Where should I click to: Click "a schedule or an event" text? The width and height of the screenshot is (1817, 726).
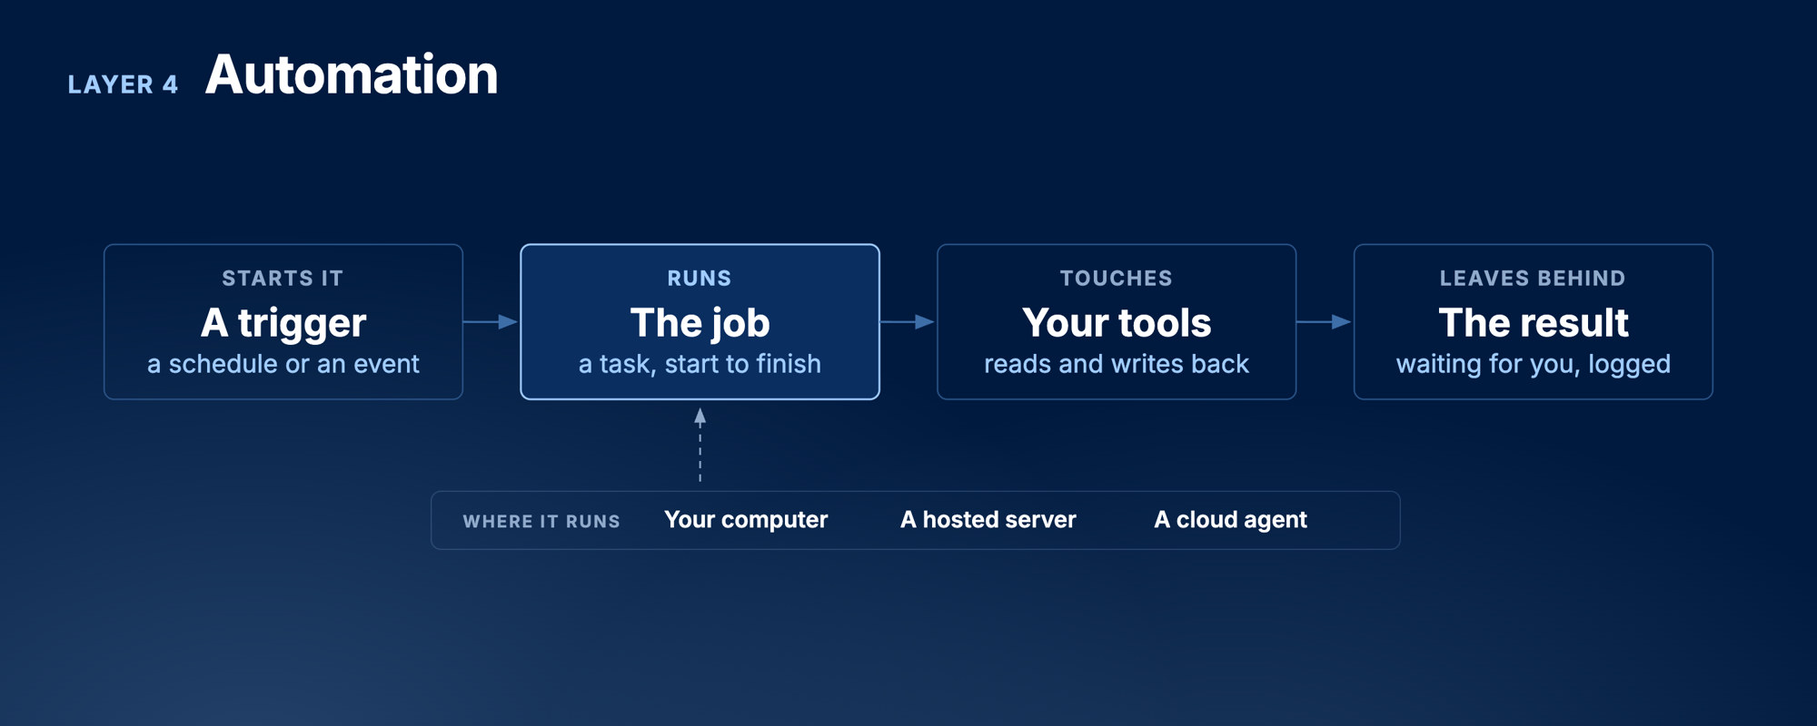(283, 364)
